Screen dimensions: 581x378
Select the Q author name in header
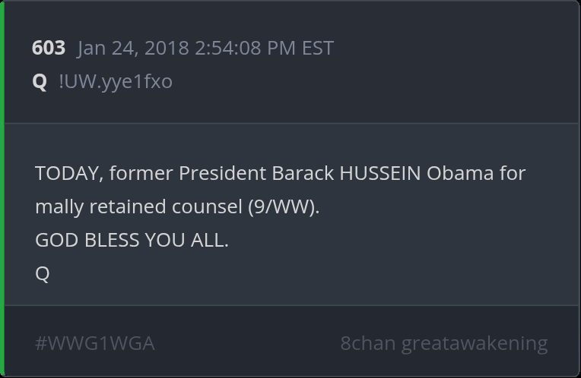tap(40, 81)
